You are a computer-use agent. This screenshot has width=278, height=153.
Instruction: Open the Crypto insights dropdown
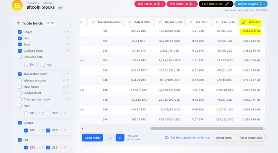coord(251,4)
